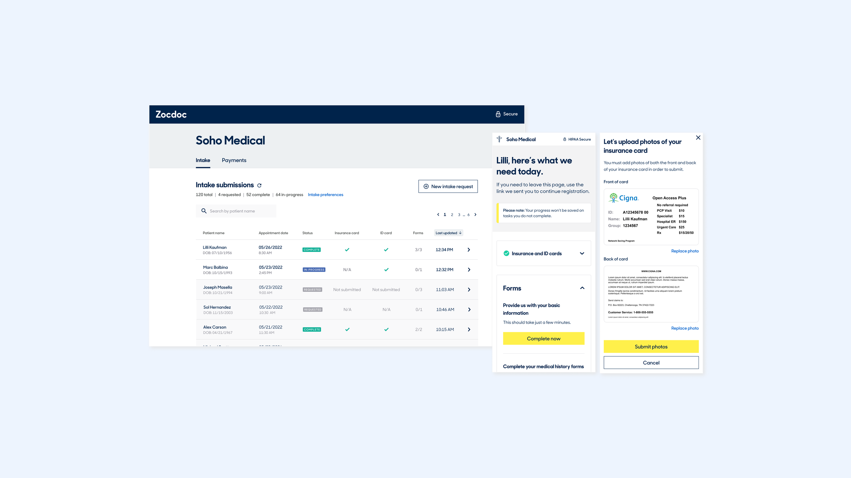Click the Soho Medical caduceus icon
This screenshot has width=851, height=478.
(x=499, y=139)
